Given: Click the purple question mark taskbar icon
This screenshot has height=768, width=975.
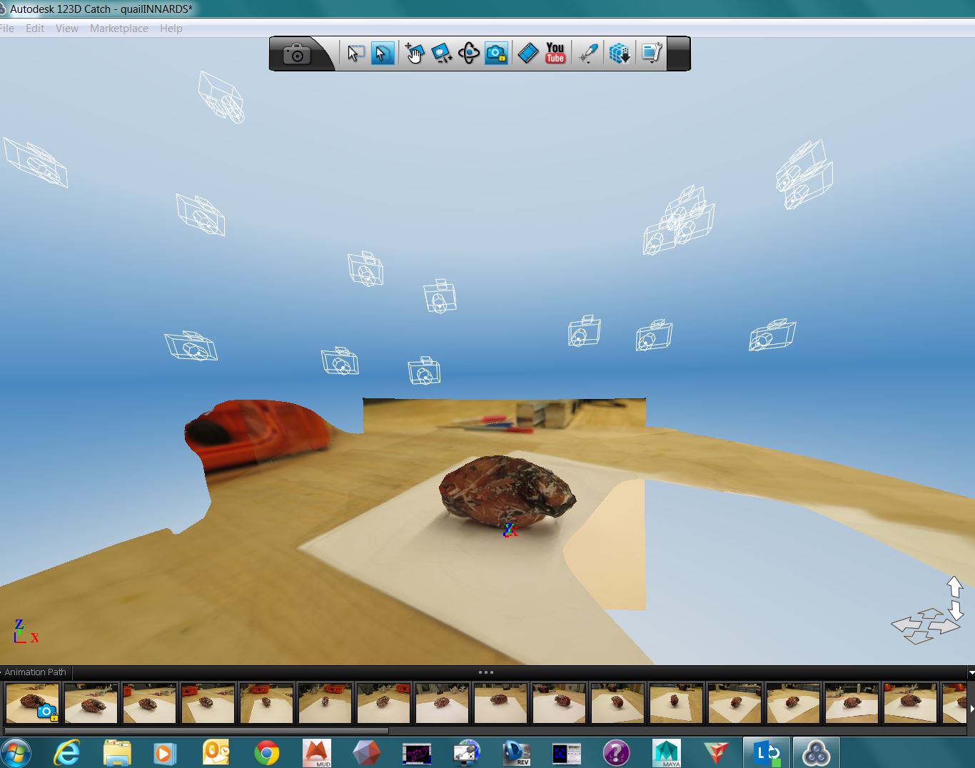Looking at the screenshot, I should (617, 753).
